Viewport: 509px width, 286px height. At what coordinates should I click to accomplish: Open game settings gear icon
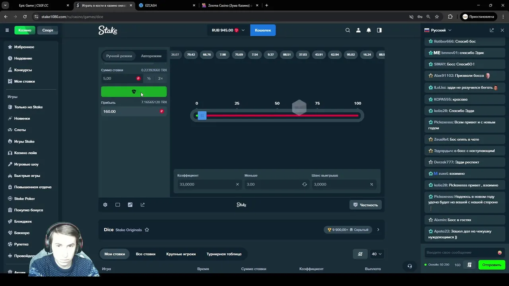105,205
